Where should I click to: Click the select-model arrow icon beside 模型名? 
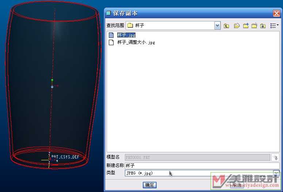pyautogui.click(x=275, y=157)
